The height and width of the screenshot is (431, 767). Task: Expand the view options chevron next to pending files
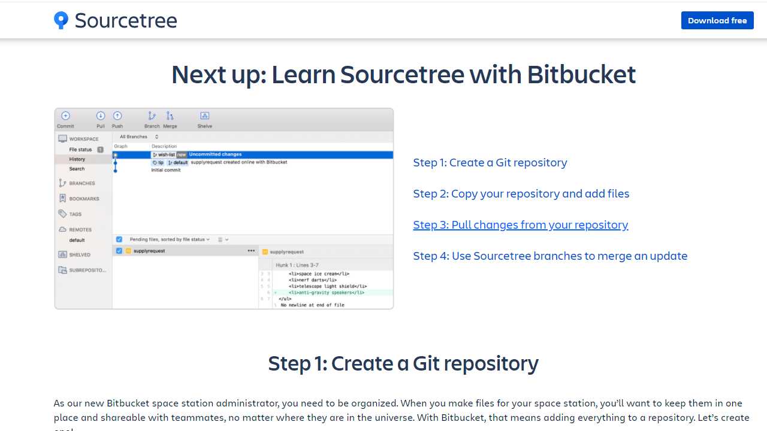click(x=227, y=239)
